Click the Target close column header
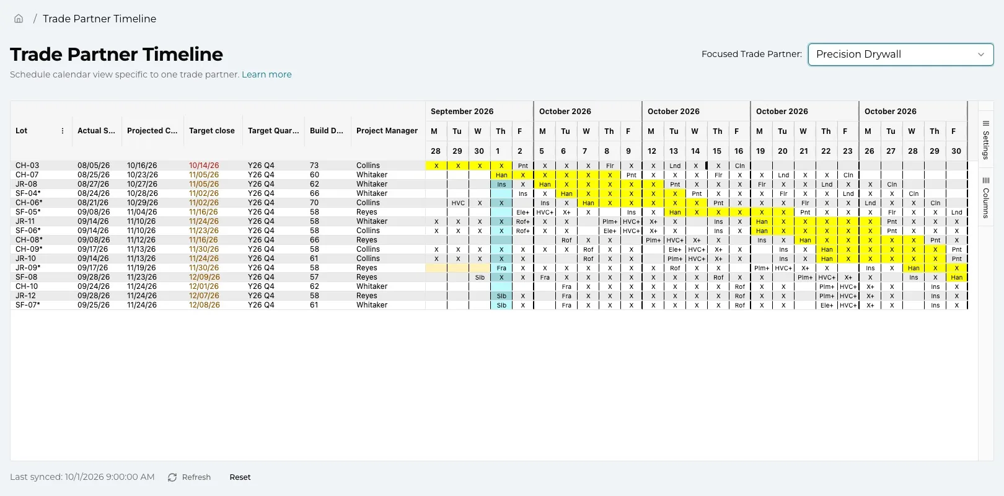Image resolution: width=1004 pixels, height=496 pixels. [x=212, y=131]
